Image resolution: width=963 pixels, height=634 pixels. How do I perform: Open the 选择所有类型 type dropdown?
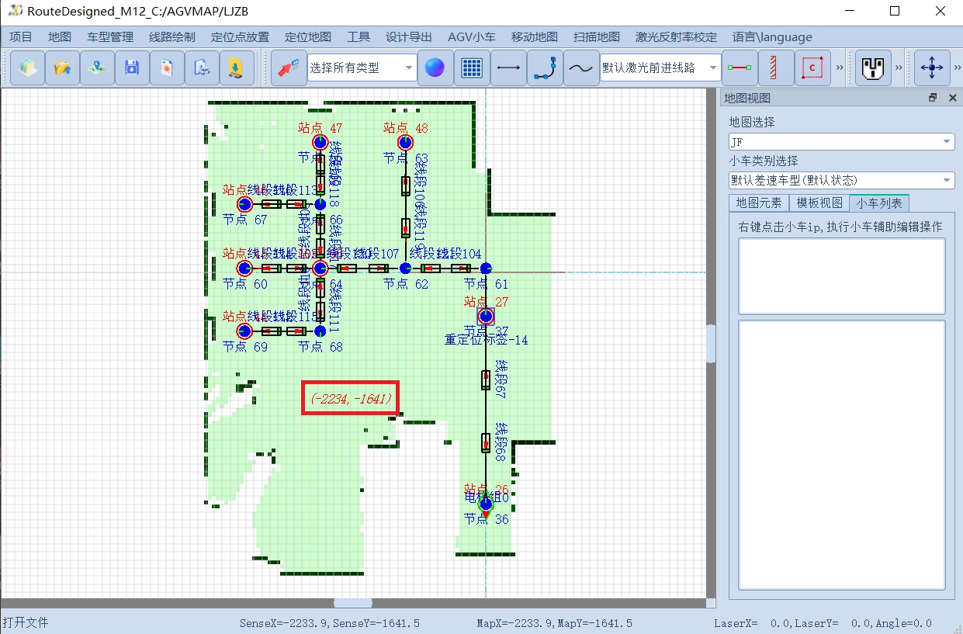(x=362, y=68)
